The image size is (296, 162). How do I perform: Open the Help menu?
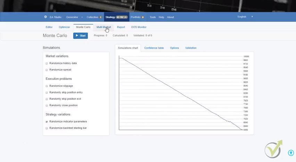pyautogui.click(x=161, y=17)
